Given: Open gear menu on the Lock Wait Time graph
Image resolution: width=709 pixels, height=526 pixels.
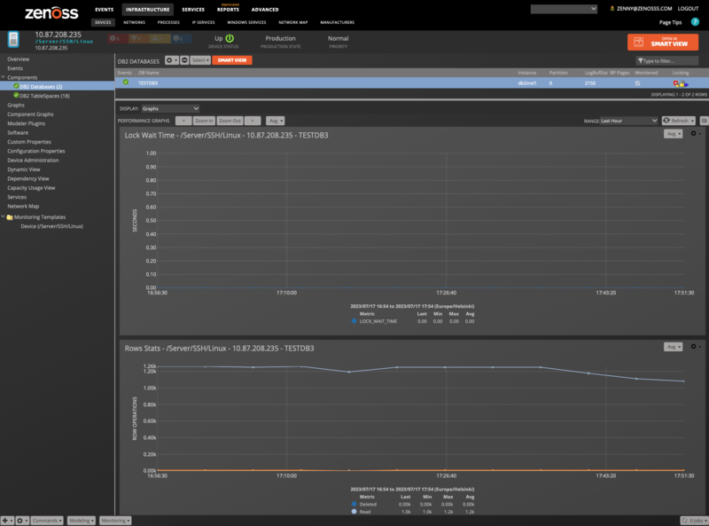Looking at the screenshot, I should pos(696,134).
